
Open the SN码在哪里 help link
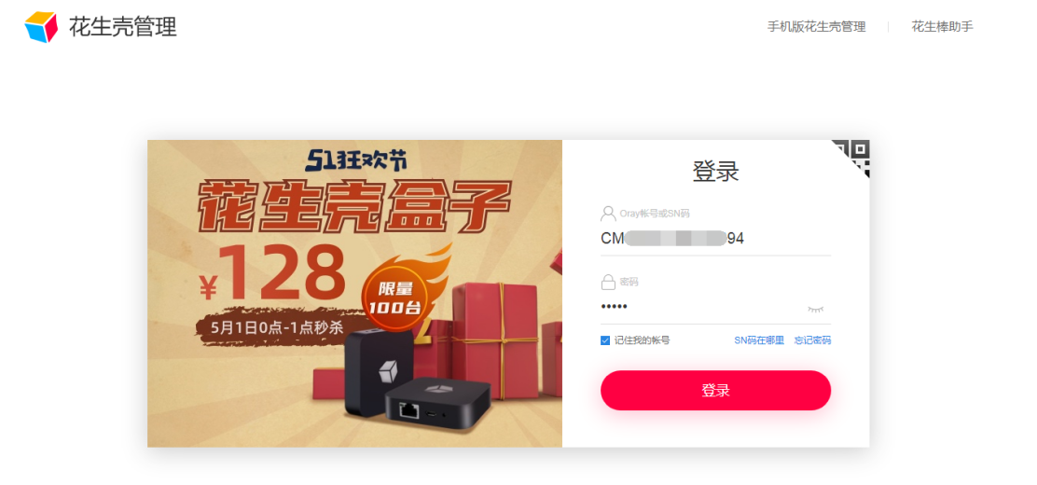click(x=758, y=340)
